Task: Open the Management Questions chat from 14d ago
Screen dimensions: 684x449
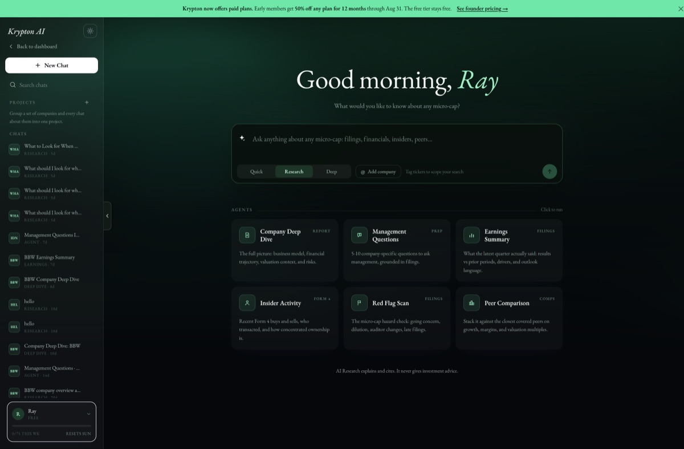Action: [51, 372]
